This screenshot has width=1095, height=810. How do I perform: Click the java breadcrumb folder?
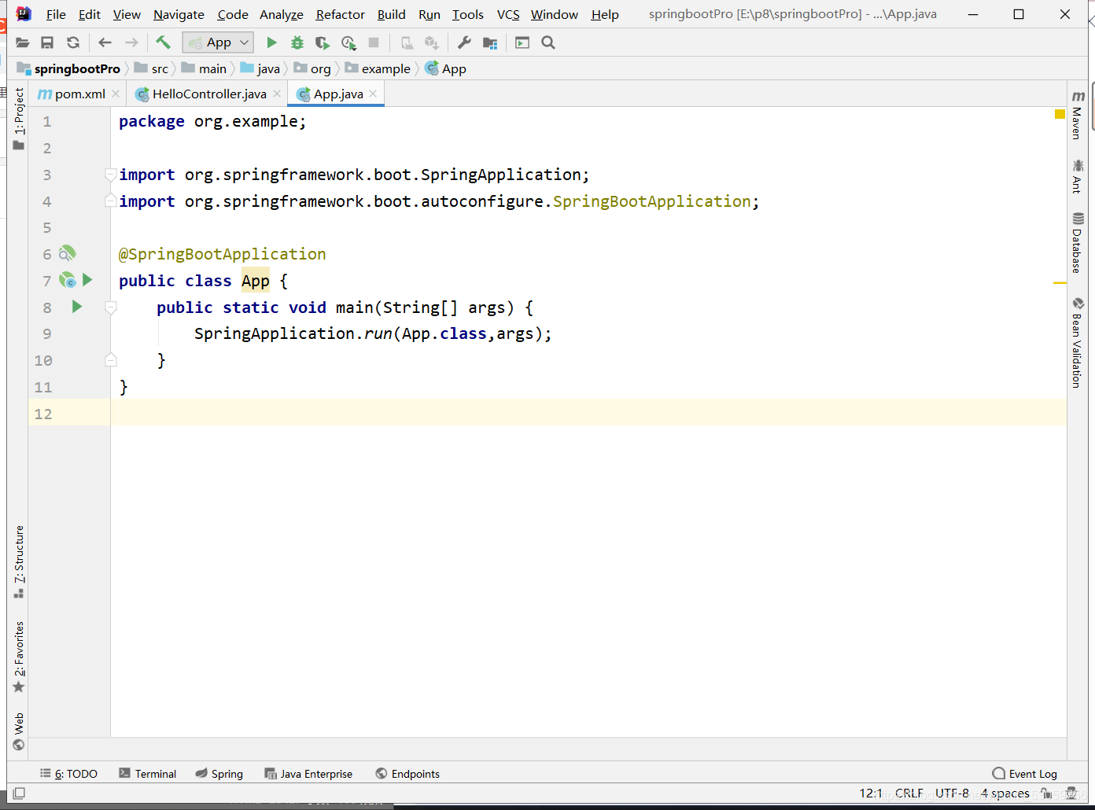[x=260, y=68]
